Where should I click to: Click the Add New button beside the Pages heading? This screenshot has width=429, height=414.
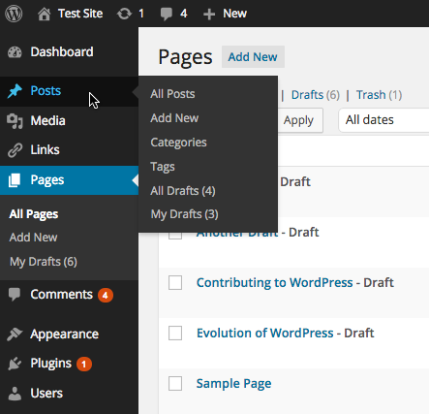click(x=253, y=57)
